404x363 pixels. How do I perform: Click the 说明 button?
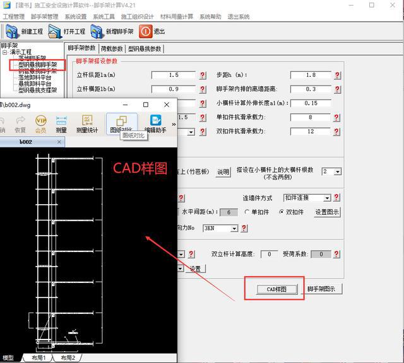coord(223,172)
